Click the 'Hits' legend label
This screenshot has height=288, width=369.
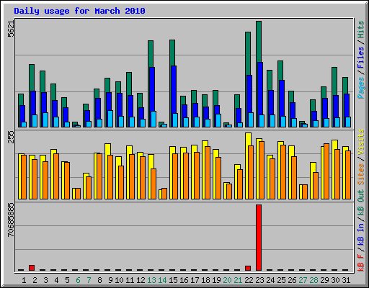[x=361, y=30]
